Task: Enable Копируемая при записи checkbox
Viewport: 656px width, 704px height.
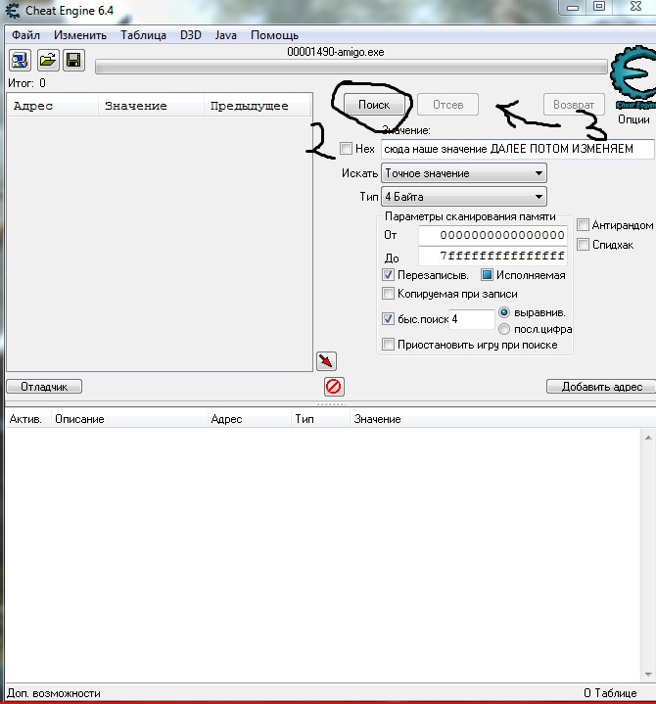Action: click(388, 294)
